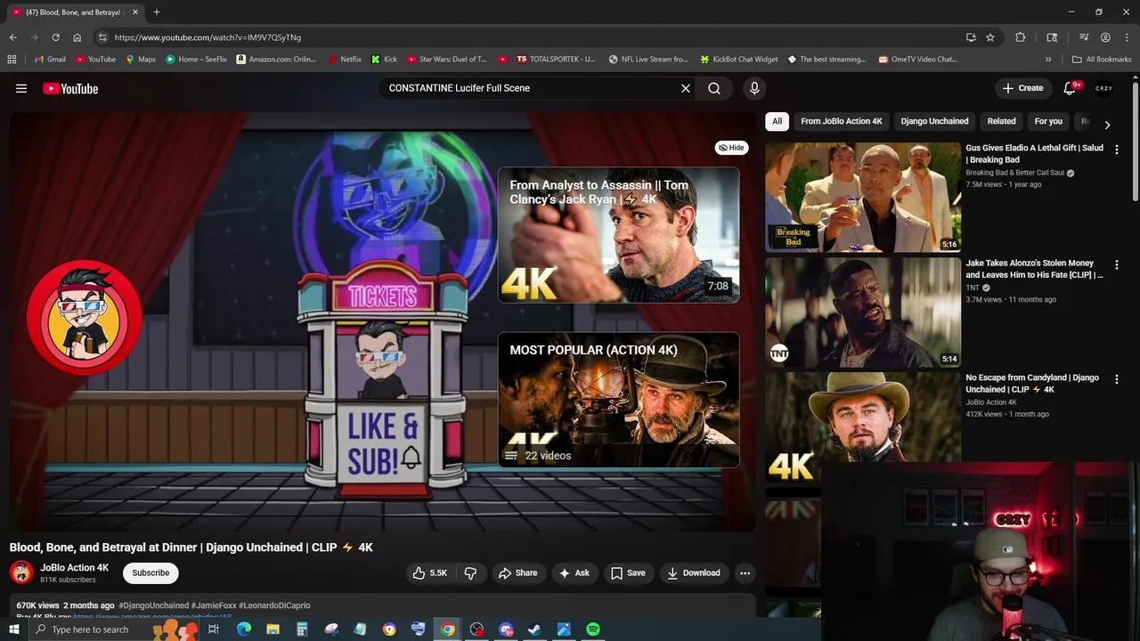Open the All Bookmarks folder

1102,60
